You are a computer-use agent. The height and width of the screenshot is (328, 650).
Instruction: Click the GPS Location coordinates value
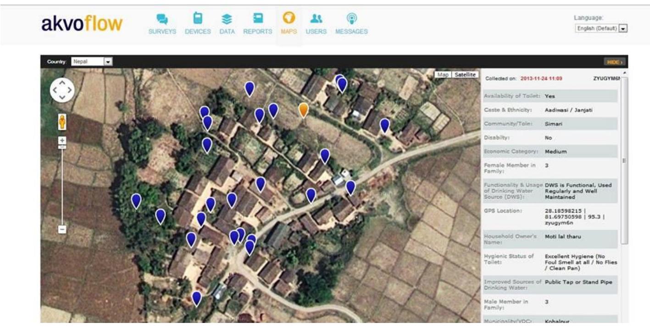coord(574,217)
